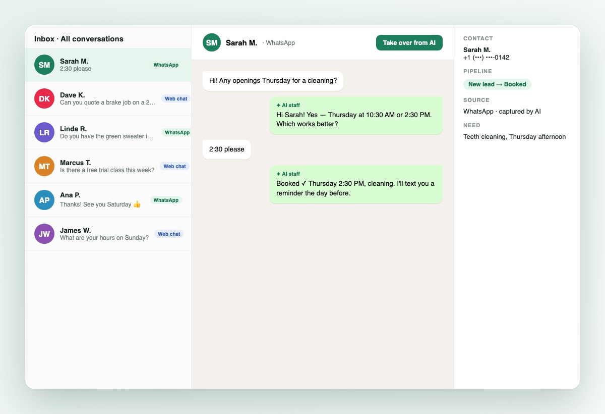
Task: Click the 'Any openings Thursday for a cleaning?' message
Action: [x=273, y=81]
